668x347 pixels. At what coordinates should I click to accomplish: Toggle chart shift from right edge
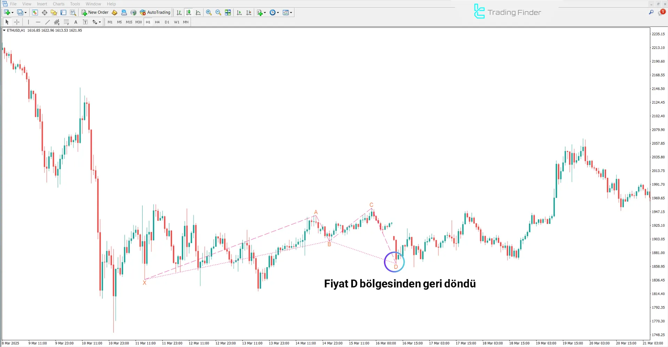249,13
